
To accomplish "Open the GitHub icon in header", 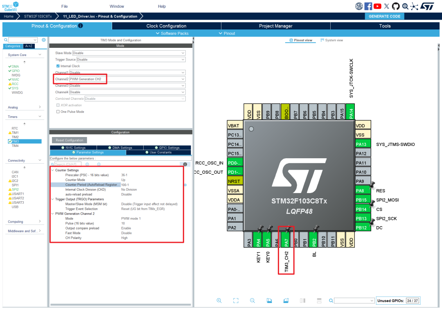I will tap(396, 6).
